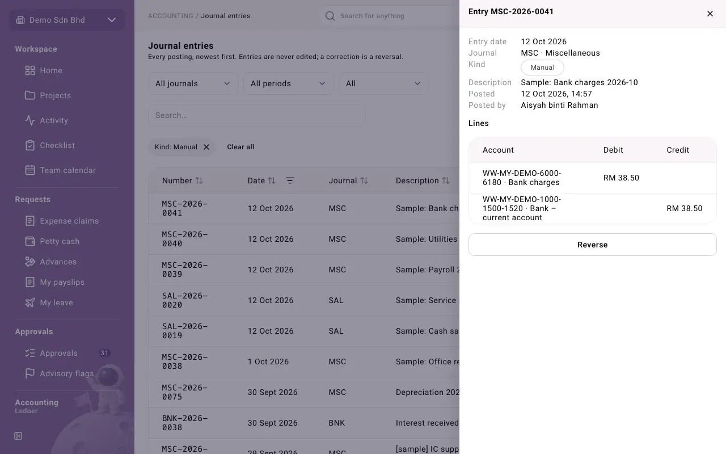The image size is (726, 454).
Task: Select entry number SAL-2026-0020
Action: point(185,300)
